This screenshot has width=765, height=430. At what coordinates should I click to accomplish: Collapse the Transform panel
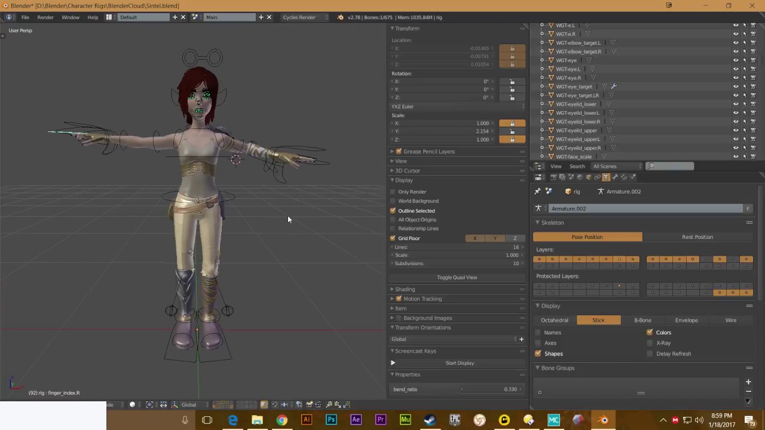coord(392,29)
